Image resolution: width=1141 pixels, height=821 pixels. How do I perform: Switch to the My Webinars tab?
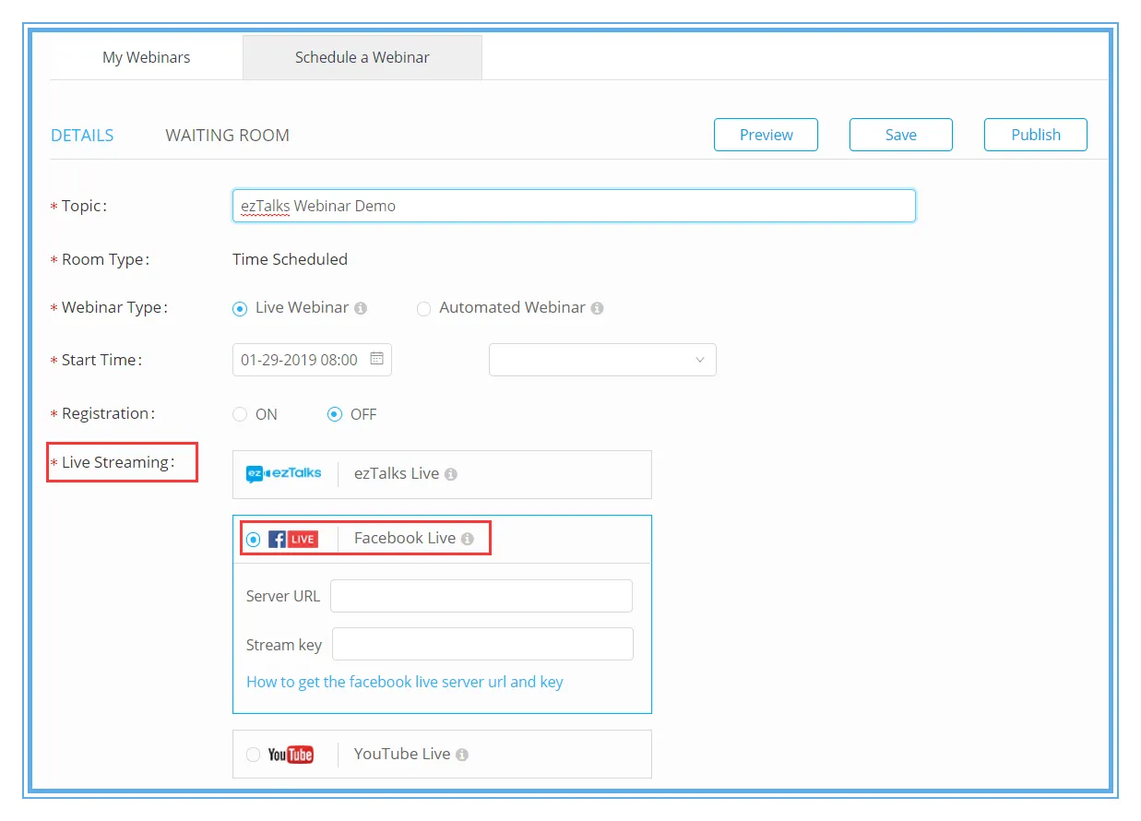tap(146, 57)
